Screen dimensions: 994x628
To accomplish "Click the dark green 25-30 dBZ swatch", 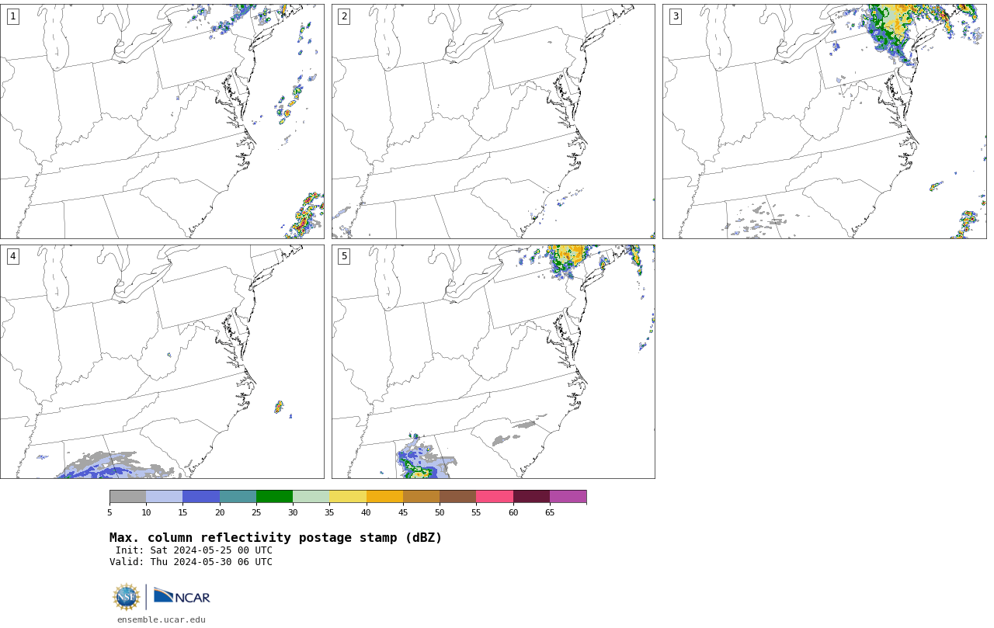I will point(274,497).
